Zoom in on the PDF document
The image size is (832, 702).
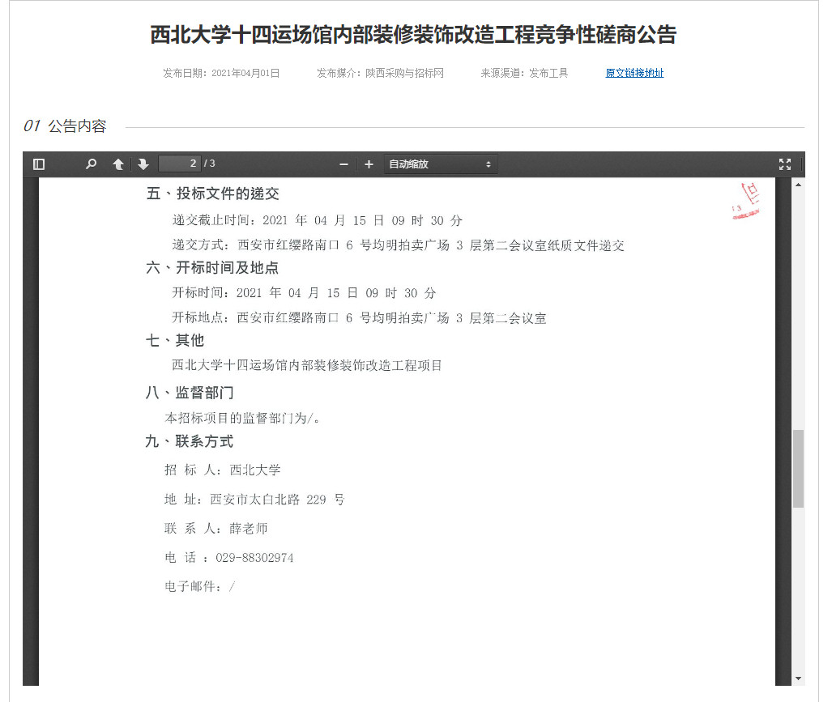[x=369, y=164]
